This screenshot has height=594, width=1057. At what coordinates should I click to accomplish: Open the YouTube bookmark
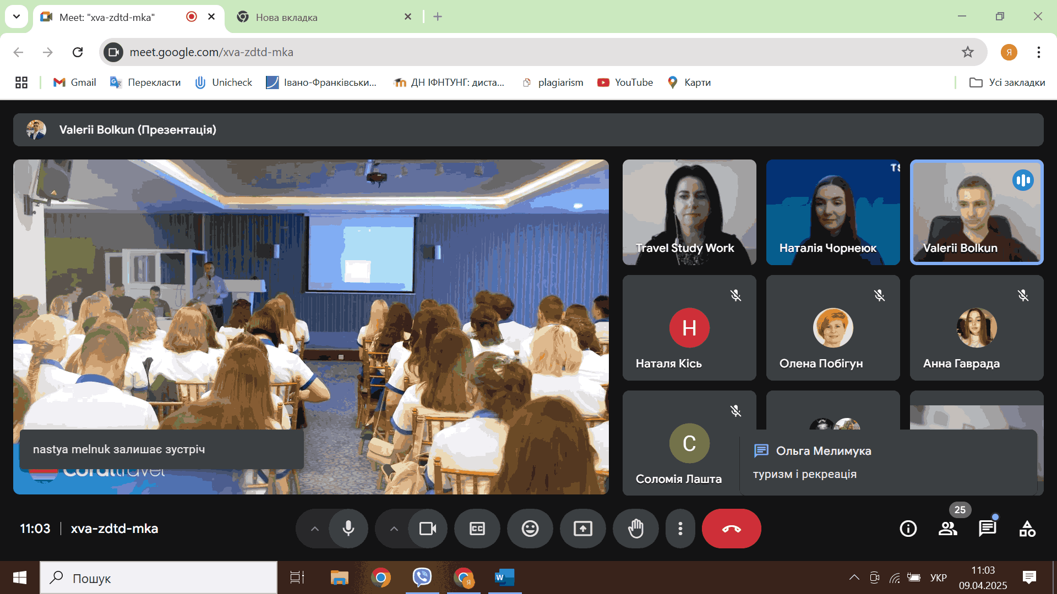[625, 82]
